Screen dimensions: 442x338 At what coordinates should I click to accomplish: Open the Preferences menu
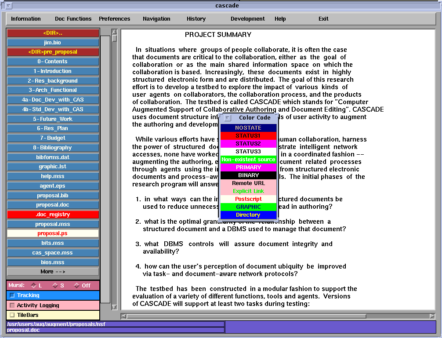tap(114, 19)
